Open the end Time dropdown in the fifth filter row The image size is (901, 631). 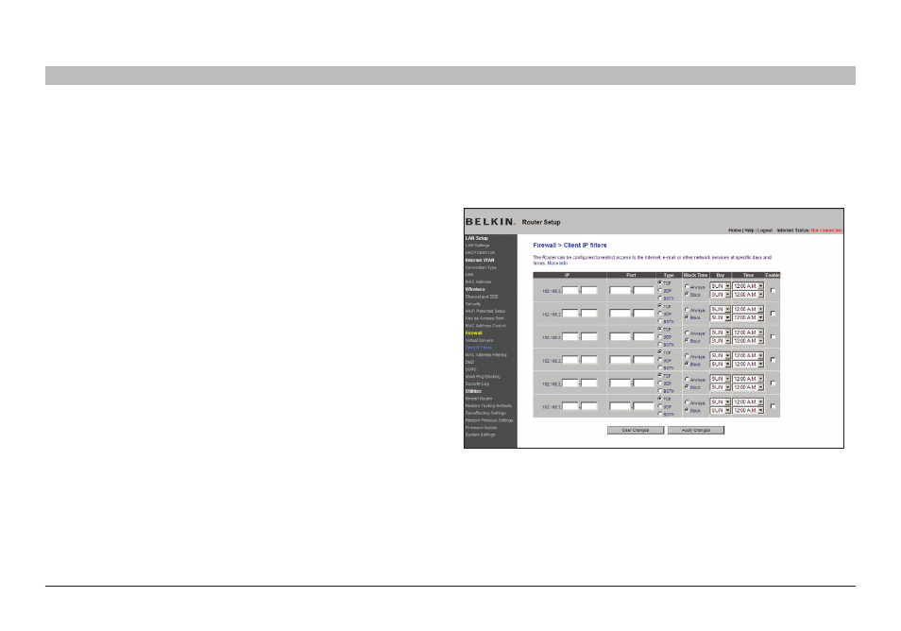pos(748,387)
